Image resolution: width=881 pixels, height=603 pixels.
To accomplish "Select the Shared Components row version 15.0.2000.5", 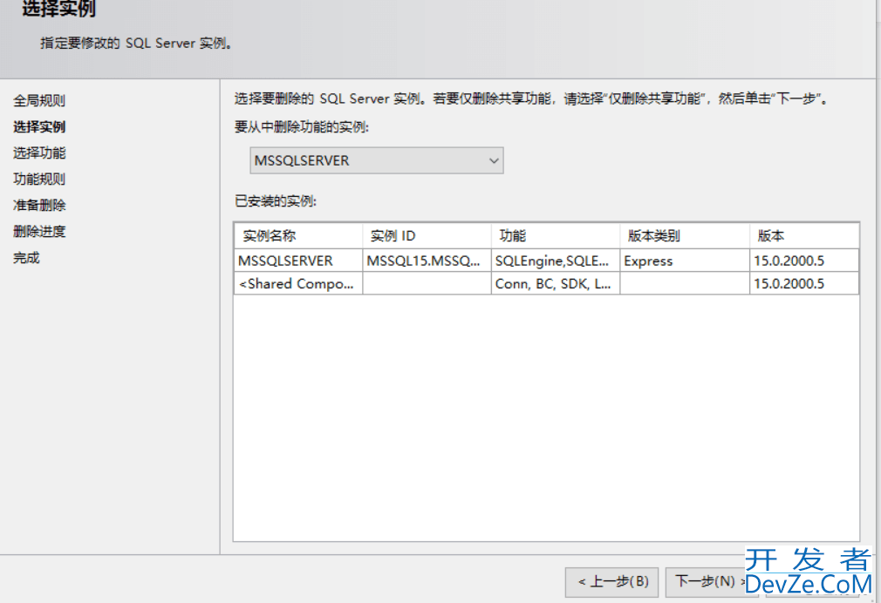I will (804, 283).
